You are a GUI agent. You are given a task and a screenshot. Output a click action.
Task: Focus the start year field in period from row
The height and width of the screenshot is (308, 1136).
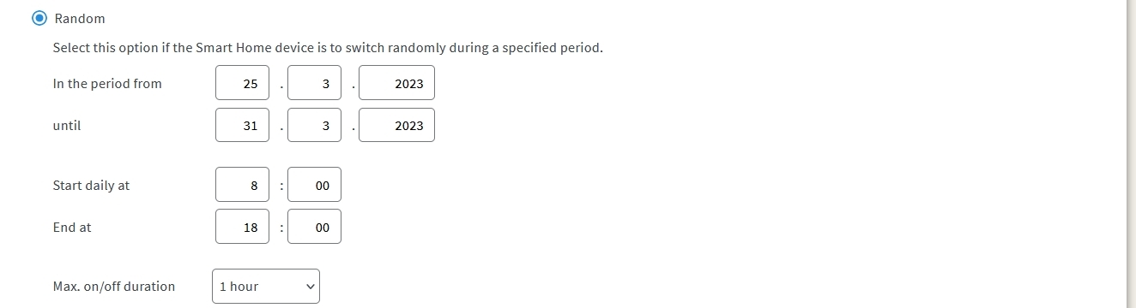coord(396,83)
